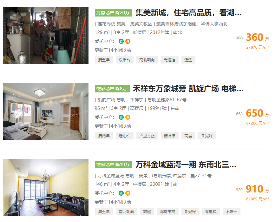Select the 不唯一 tag in the last listing
Screen dimensions: 275x222
tap(231, 212)
